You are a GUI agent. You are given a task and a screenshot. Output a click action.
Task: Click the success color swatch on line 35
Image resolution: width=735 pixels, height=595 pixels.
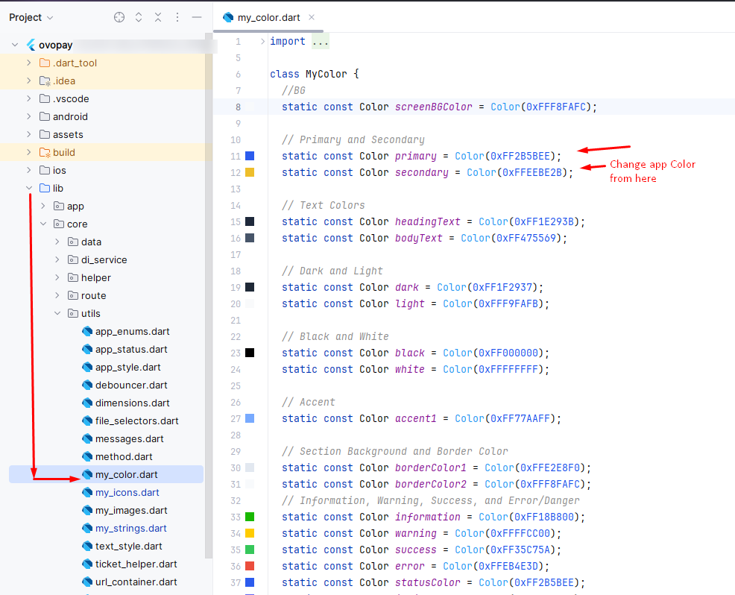pos(250,550)
